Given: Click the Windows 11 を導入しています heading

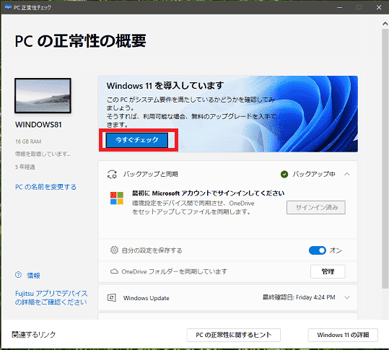Looking at the screenshot, I should click(165, 86).
